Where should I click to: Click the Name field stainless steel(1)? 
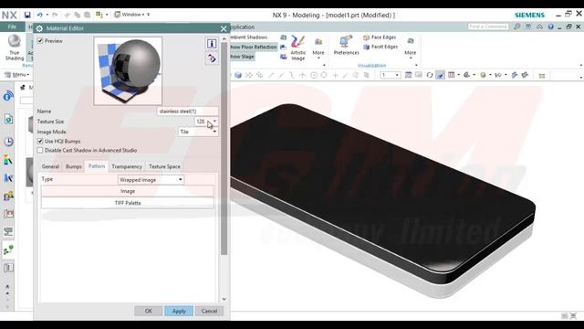187,111
